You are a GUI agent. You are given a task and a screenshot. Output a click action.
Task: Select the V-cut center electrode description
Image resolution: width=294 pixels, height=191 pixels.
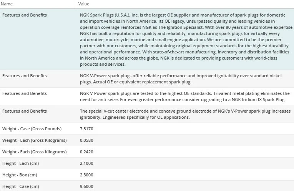tap(184, 114)
